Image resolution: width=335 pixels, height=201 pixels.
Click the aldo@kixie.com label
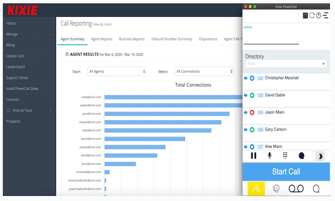92,130
